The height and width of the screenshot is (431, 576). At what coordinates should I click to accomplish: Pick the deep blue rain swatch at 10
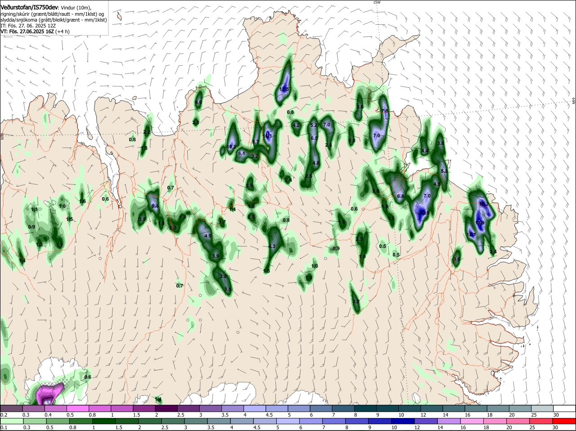[403, 421]
